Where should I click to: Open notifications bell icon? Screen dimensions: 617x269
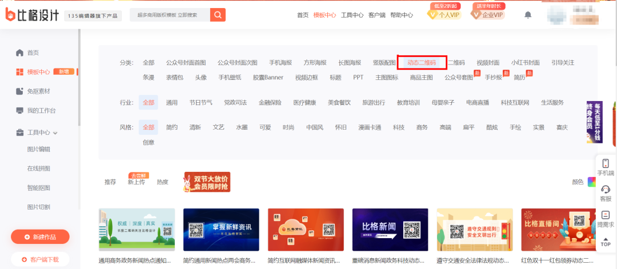pos(528,15)
